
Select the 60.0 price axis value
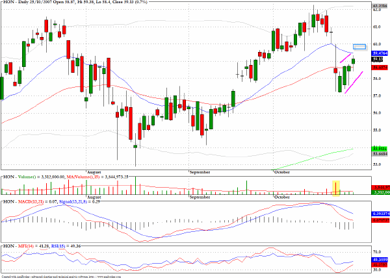(377, 44)
